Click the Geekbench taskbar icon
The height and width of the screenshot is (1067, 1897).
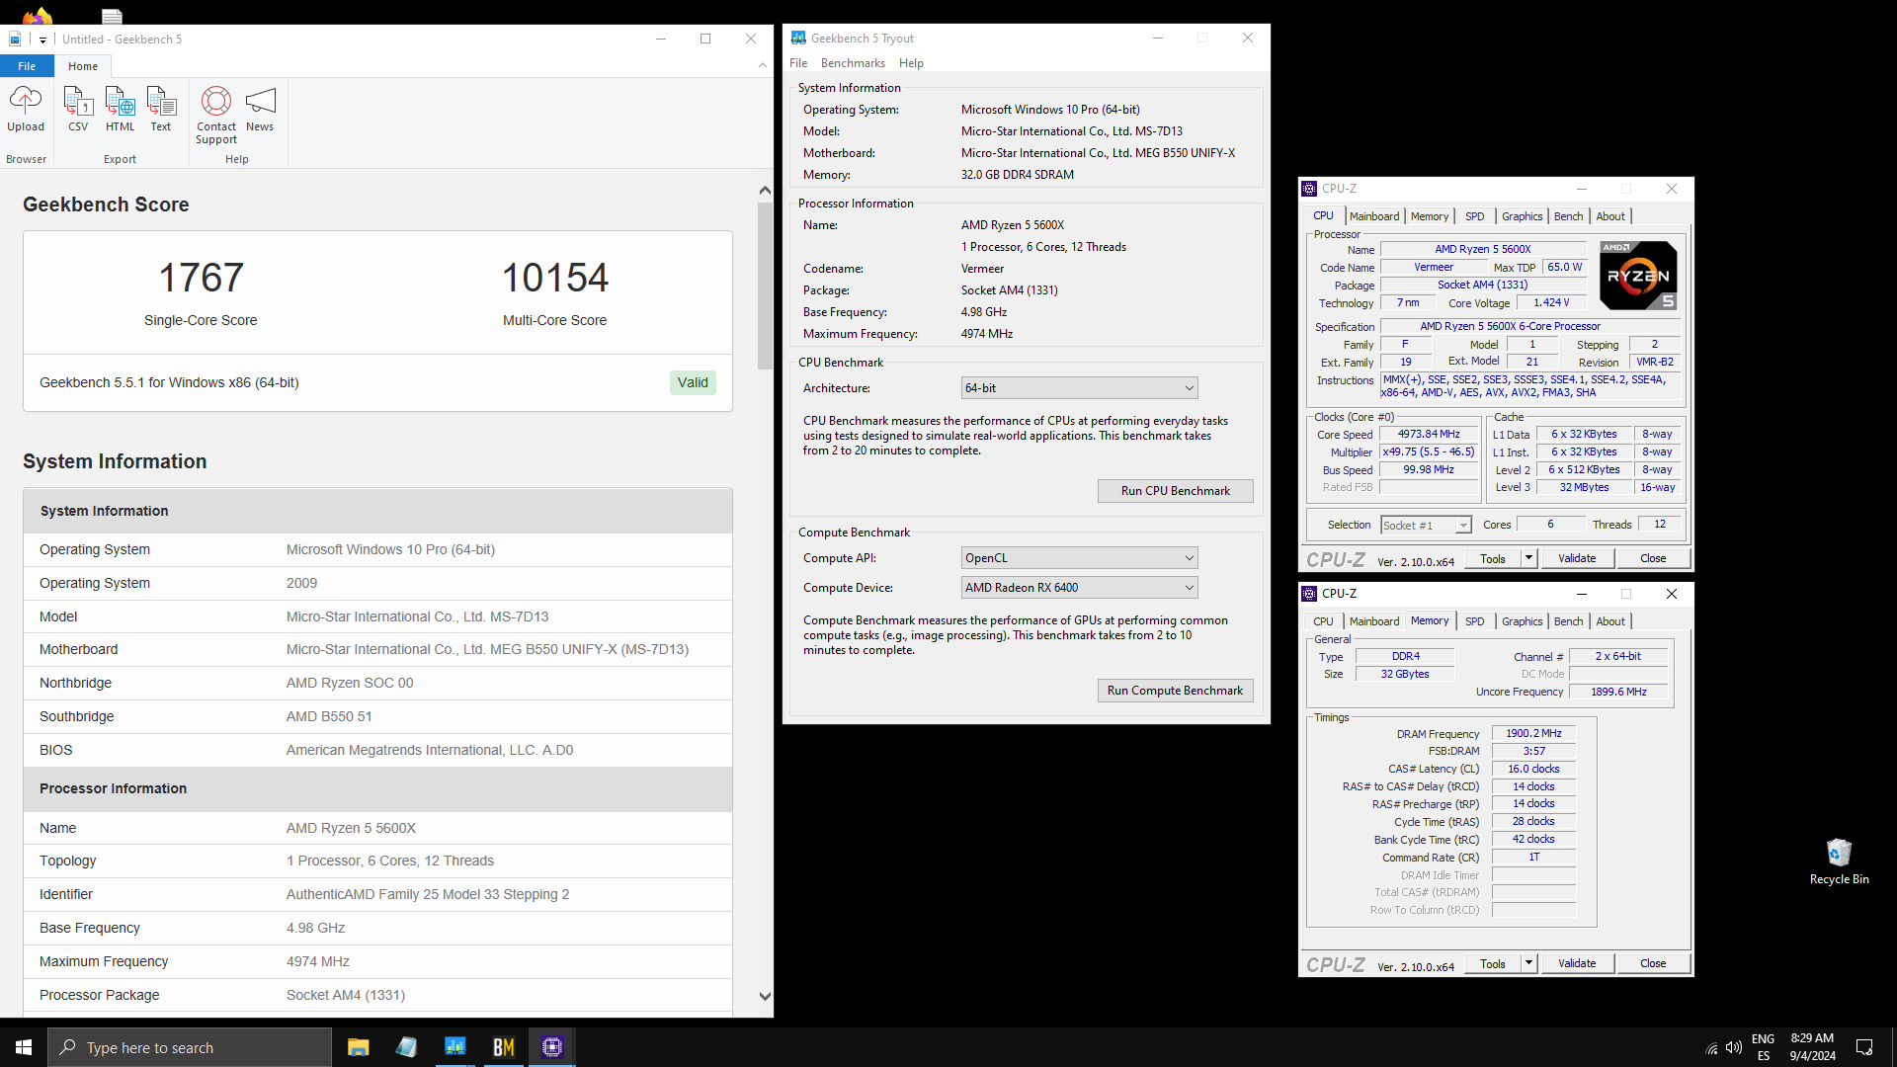[454, 1047]
